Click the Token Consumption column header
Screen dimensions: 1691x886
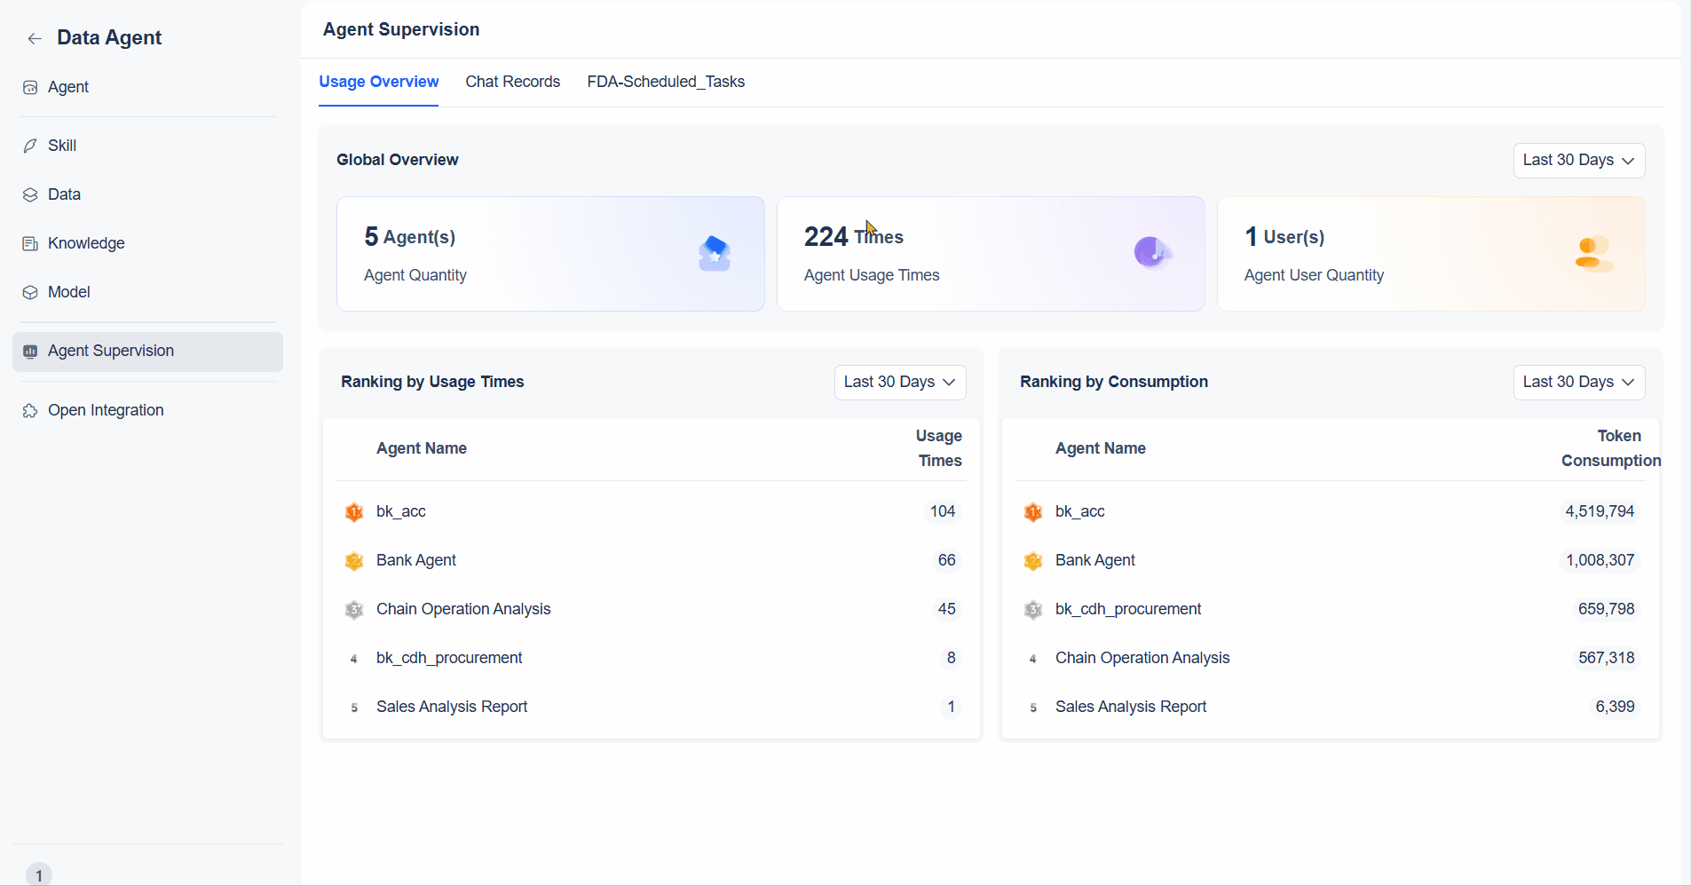click(x=1611, y=448)
